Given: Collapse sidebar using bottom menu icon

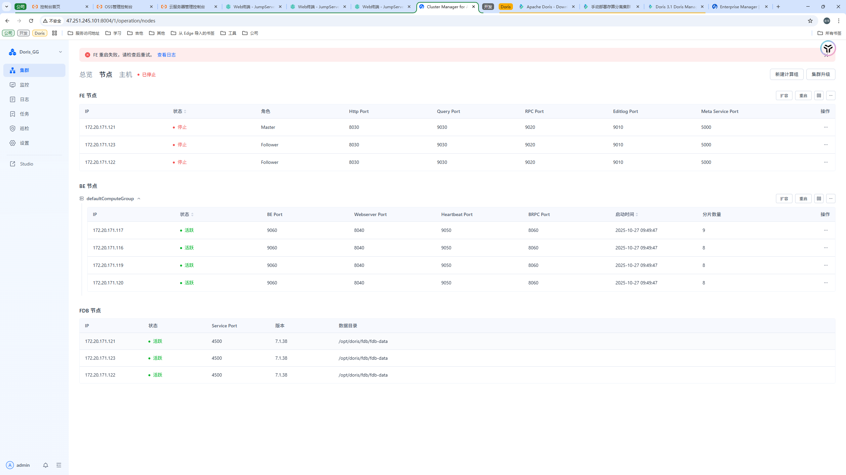Looking at the screenshot, I should pos(59,465).
